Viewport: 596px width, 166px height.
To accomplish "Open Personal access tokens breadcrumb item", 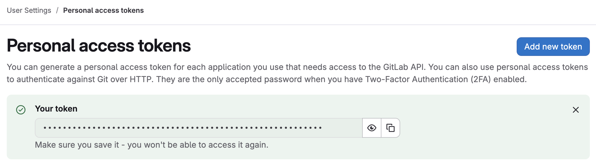I will 103,10.
